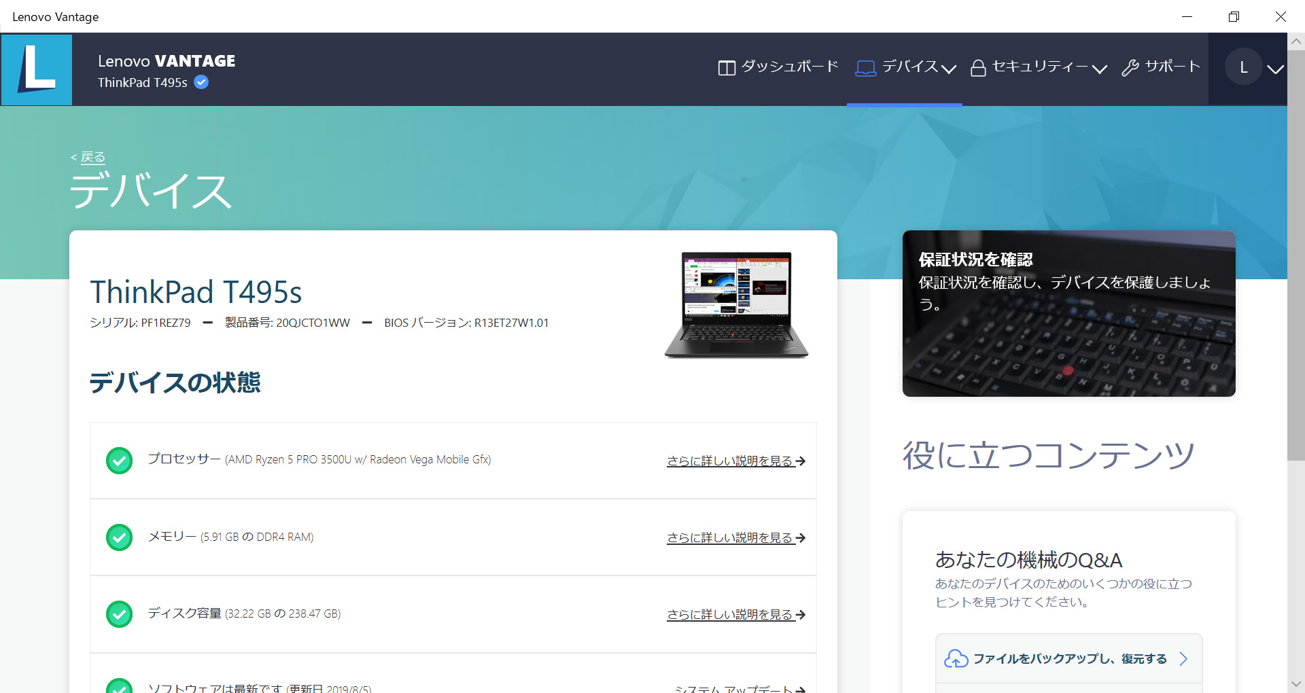Click the verified badge next to ThinkPad T495s
The image size is (1305, 693).
(201, 82)
